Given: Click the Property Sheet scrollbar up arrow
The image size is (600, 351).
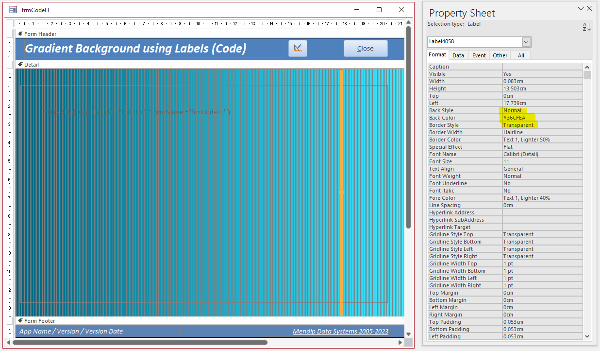Looking at the screenshot, I should coord(587,67).
